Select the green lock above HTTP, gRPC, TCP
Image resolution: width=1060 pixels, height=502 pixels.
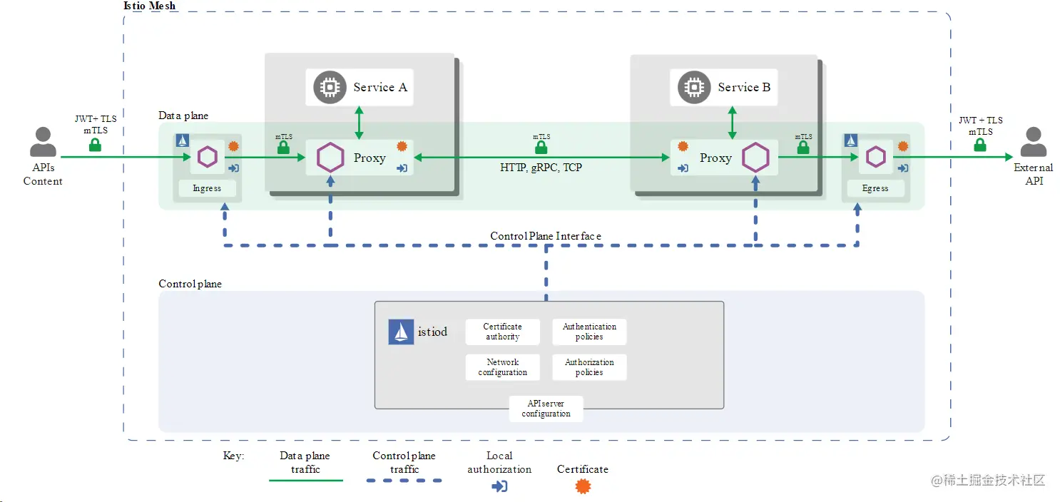pyautogui.click(x=541, y=148)
